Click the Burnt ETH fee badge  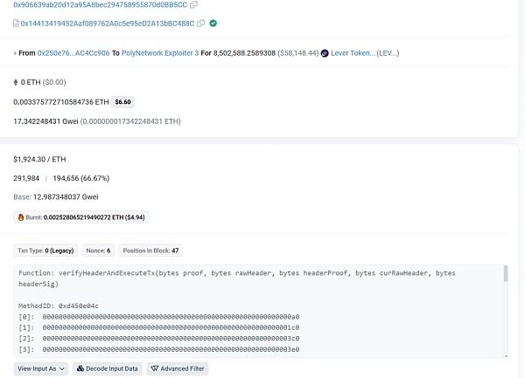[81, 217]
